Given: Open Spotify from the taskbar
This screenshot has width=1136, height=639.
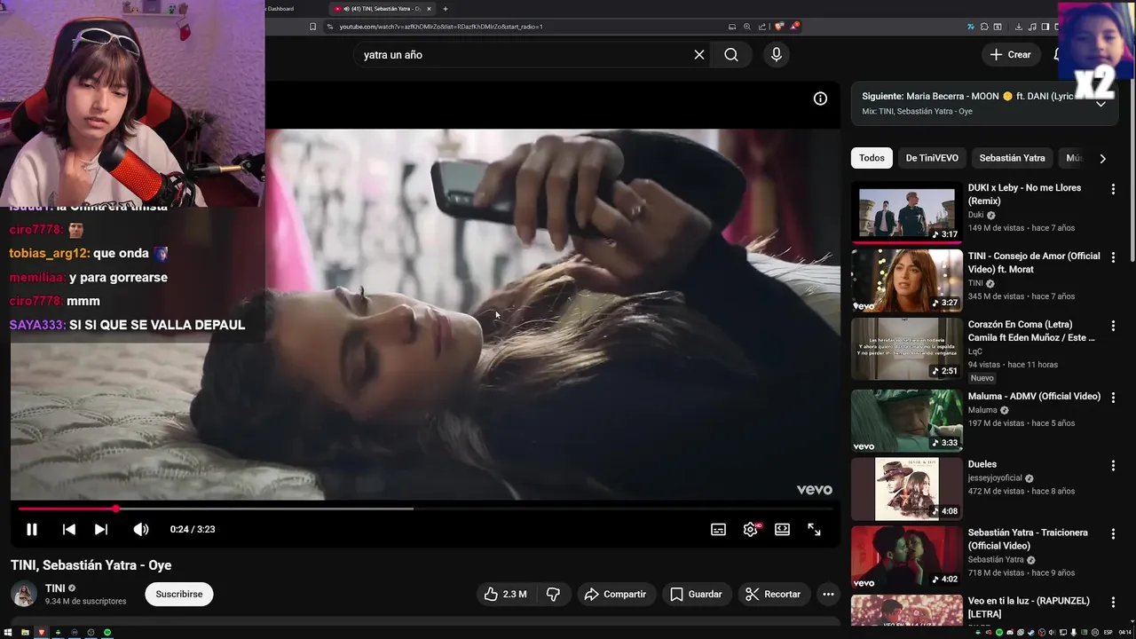Looking at the screenshot, I should [107, 633].
